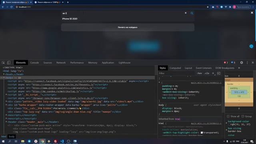Clear the search field with its X icon
This screenshot has width=256, height=144.
[186, 13]
